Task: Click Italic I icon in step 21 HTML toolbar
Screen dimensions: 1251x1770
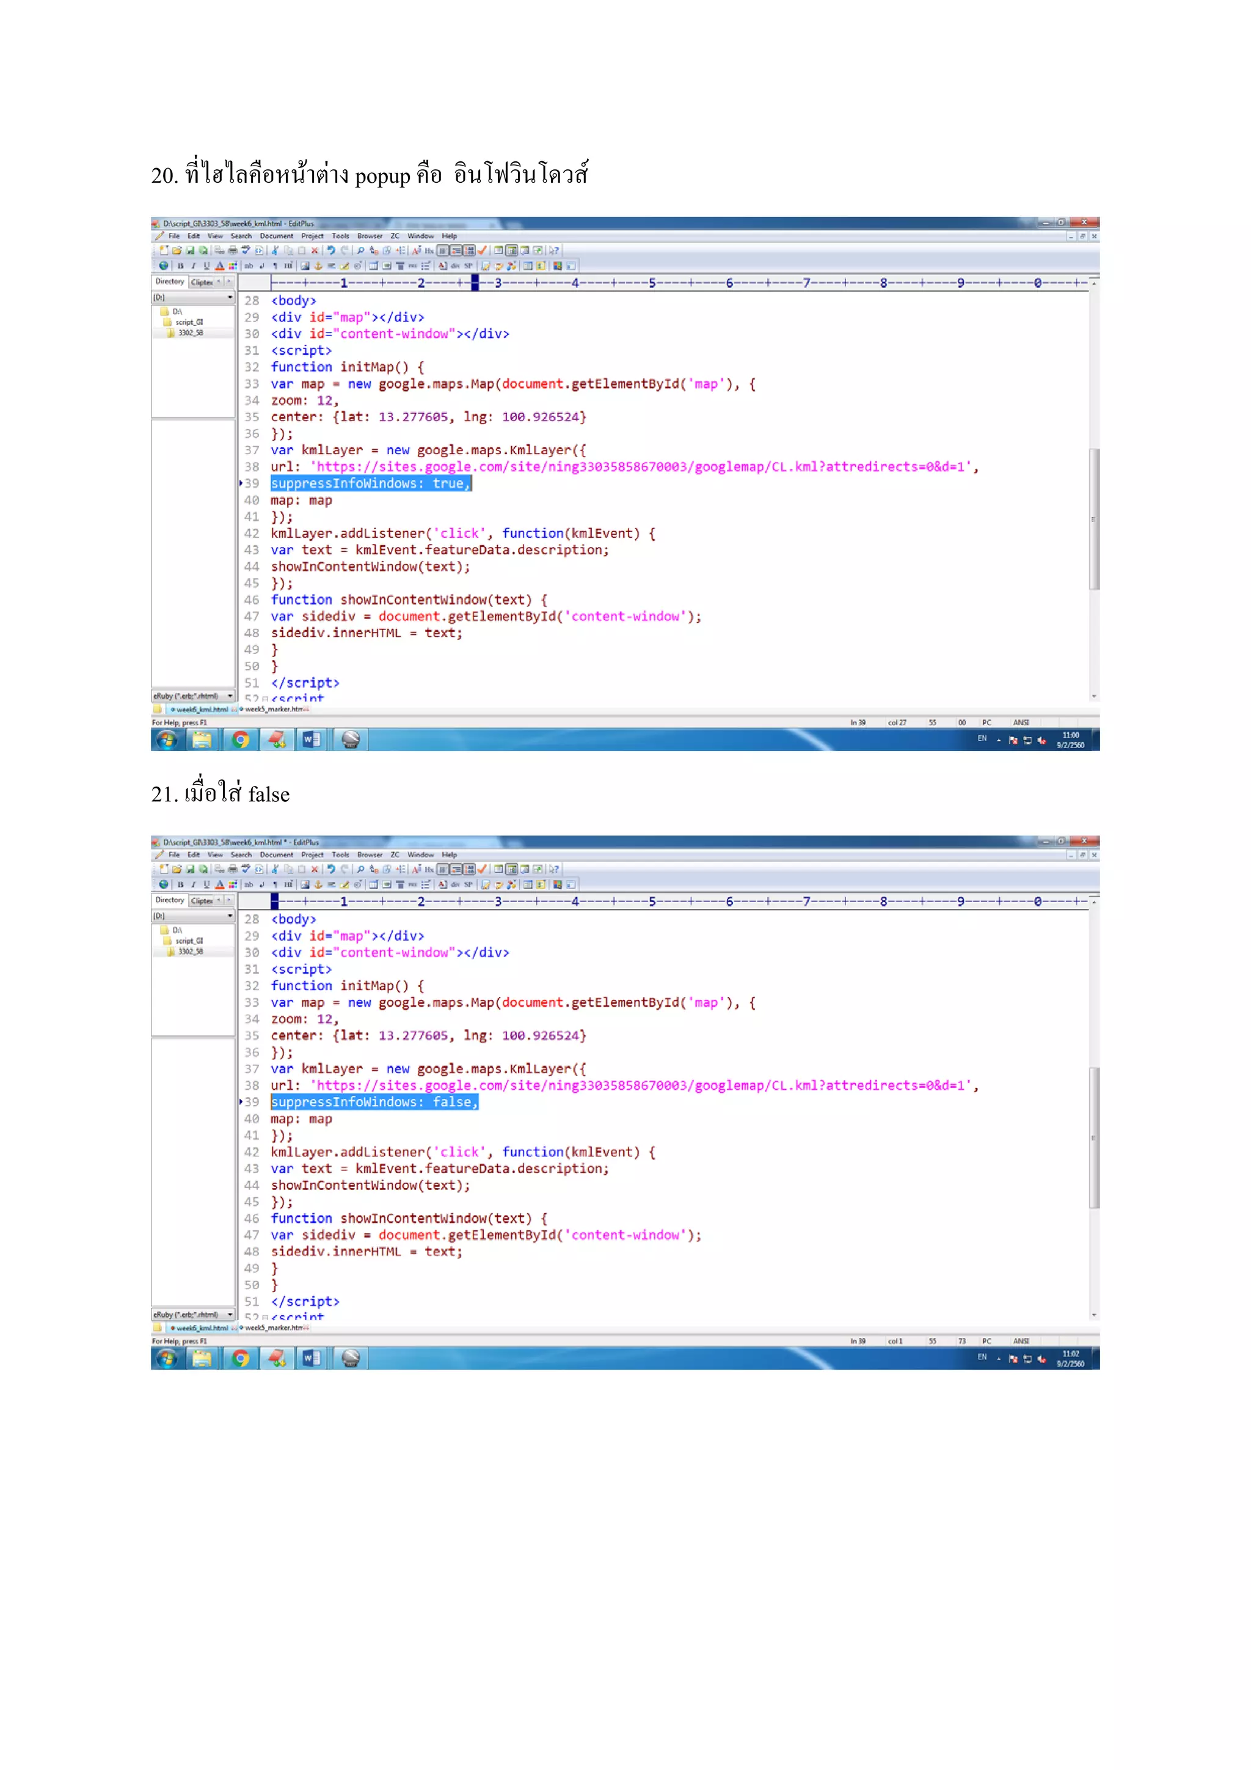Action: pos(194,884)
